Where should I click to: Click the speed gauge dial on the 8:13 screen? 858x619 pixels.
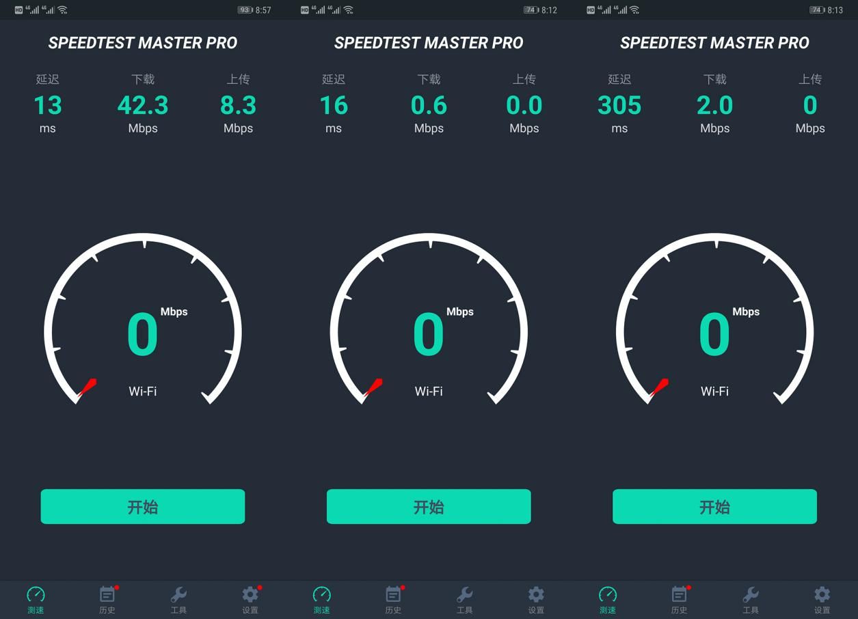point(714,320)
